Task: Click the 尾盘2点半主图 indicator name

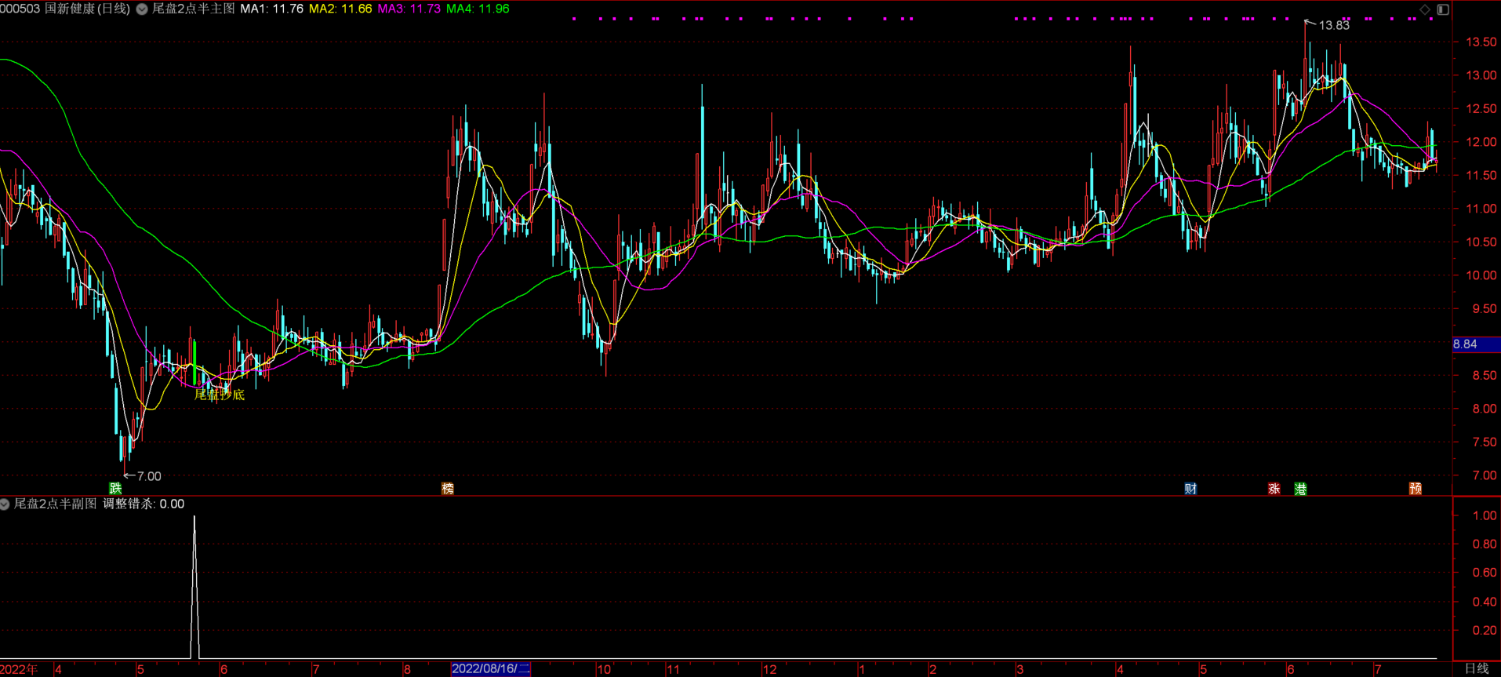Action: tap(193, 9)
